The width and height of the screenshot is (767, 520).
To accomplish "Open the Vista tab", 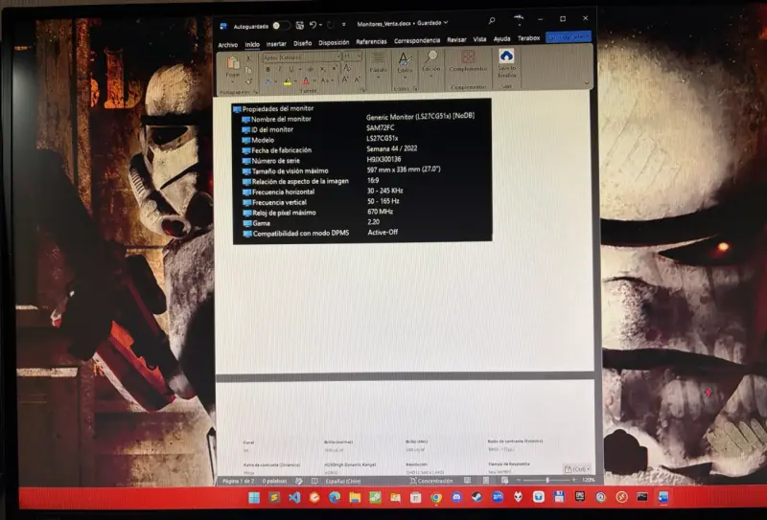I will point(479,39).
